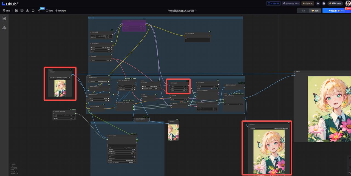
Task: Click the 降噪 value in 基础调度器
Action: click(179, 90)
